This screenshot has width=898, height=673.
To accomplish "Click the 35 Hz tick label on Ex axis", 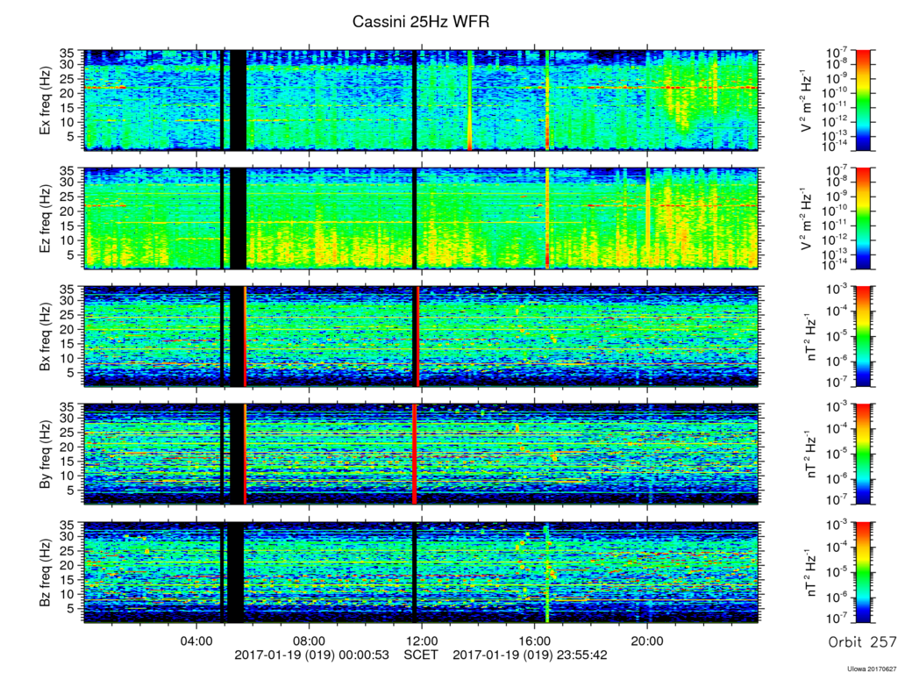I will coord(68,53).
